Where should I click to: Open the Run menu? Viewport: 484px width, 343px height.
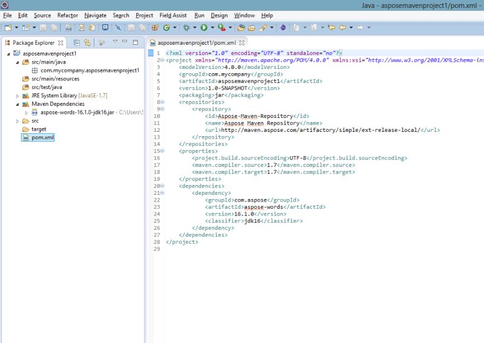click(200, 16)
